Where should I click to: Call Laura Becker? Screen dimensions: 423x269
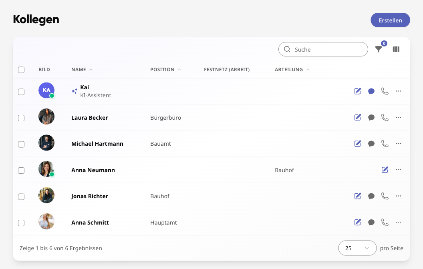(385, 117)
